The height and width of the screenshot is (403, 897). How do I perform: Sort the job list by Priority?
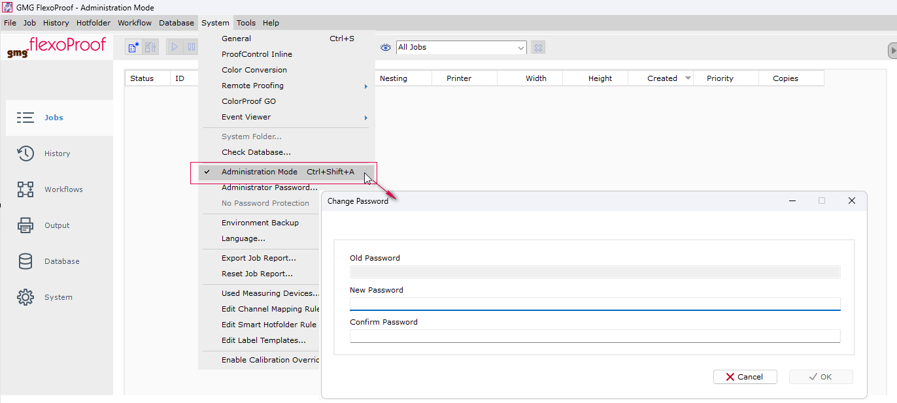(726, 78)
